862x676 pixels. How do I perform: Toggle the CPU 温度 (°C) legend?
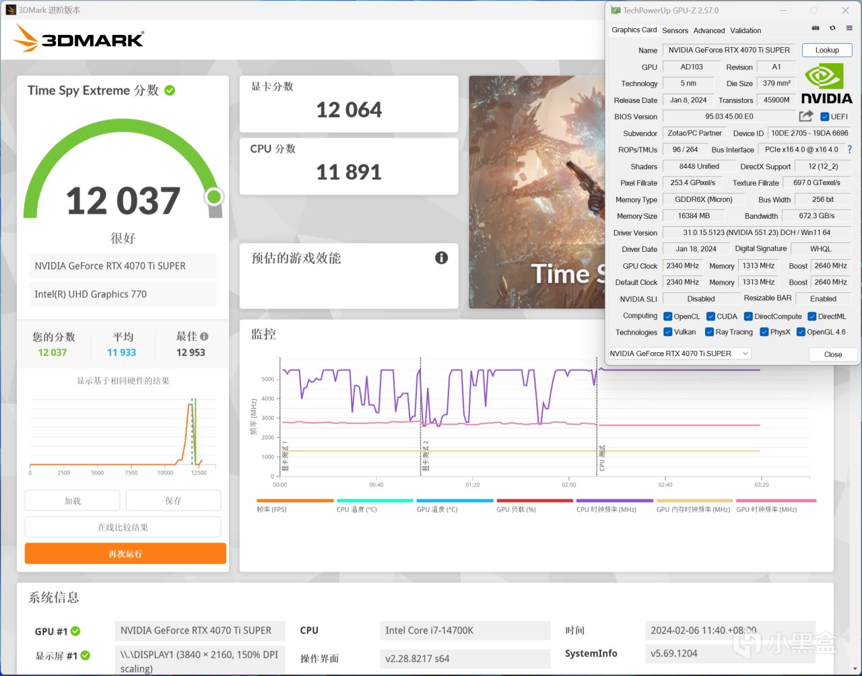(375, 506)
